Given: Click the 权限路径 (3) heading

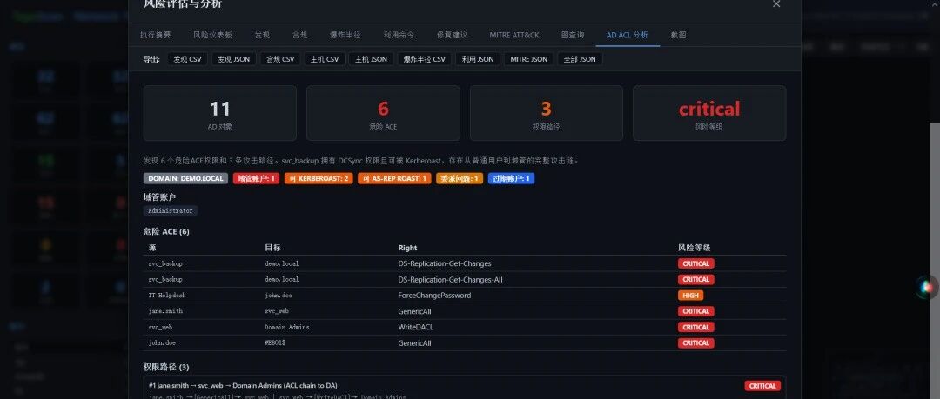Looking at the screenshot, I should pyautogui.click(x=166, y=367).
